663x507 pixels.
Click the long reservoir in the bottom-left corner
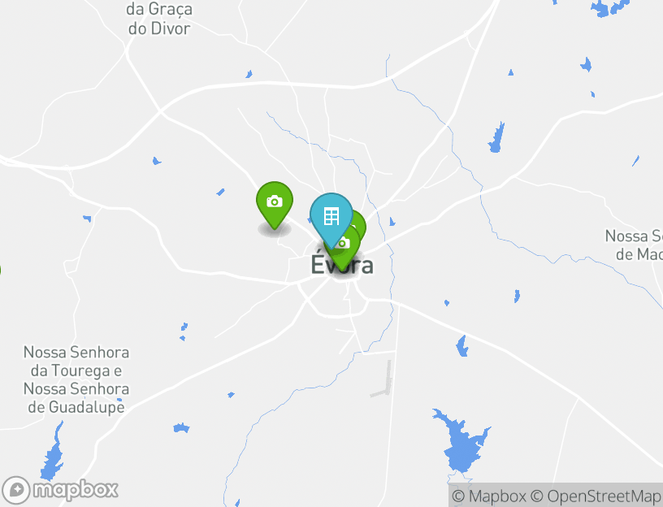click(x=53, y=453)
